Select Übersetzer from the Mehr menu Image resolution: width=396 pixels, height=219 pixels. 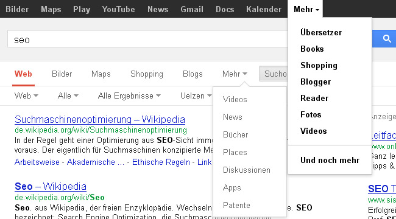(x=321, y=33)
